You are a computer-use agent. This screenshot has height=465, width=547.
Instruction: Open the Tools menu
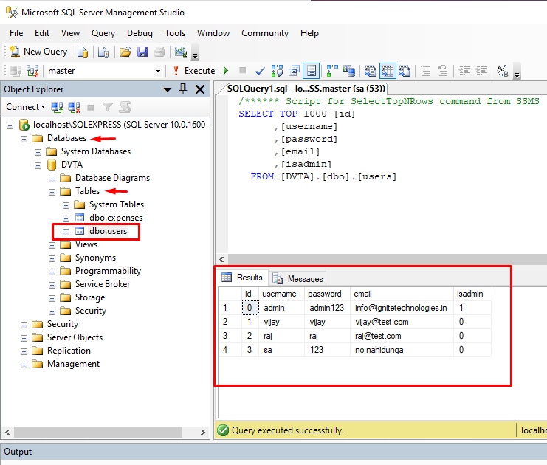pyautogui.click(x=175, y=33)
